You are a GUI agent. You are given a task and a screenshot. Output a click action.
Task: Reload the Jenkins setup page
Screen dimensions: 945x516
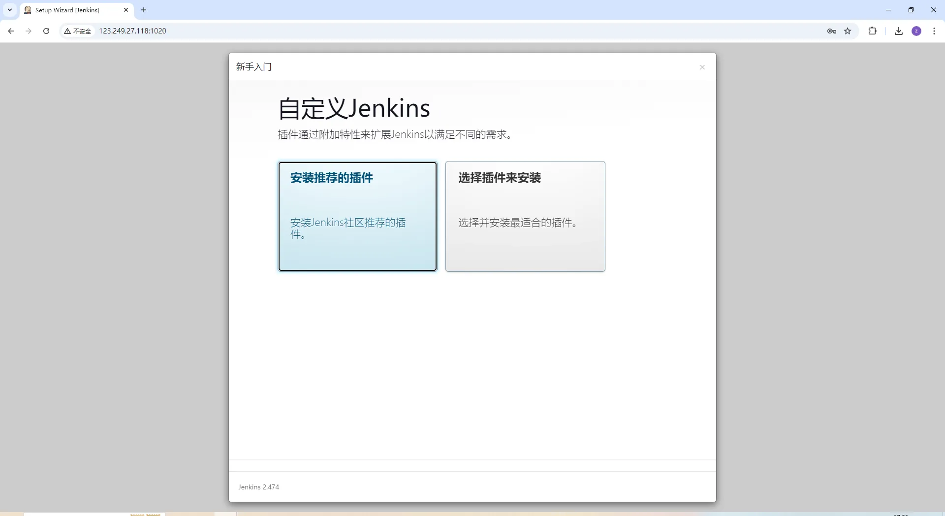(46, 31)
